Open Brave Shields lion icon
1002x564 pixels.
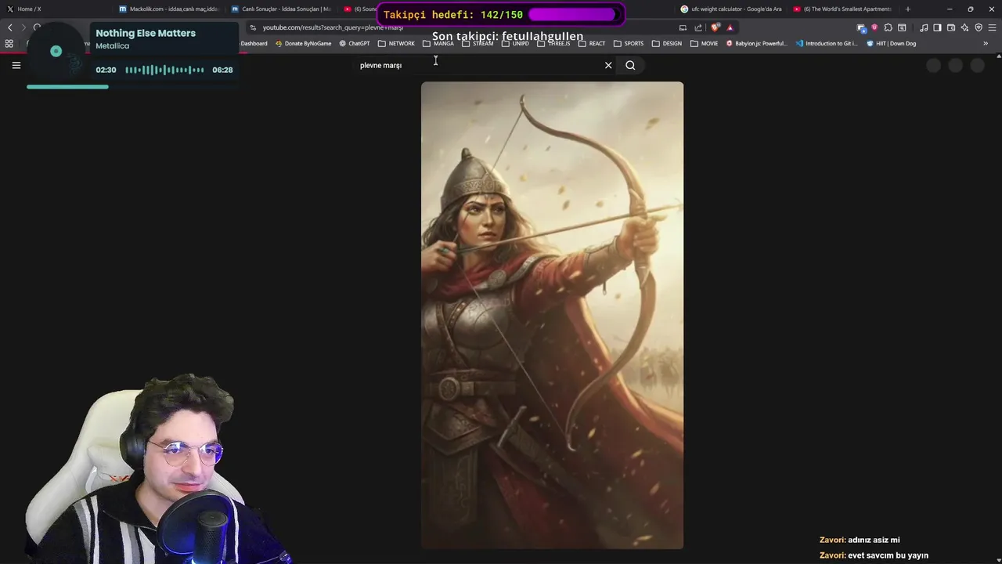pyautogui.click(x=715, y=27)
